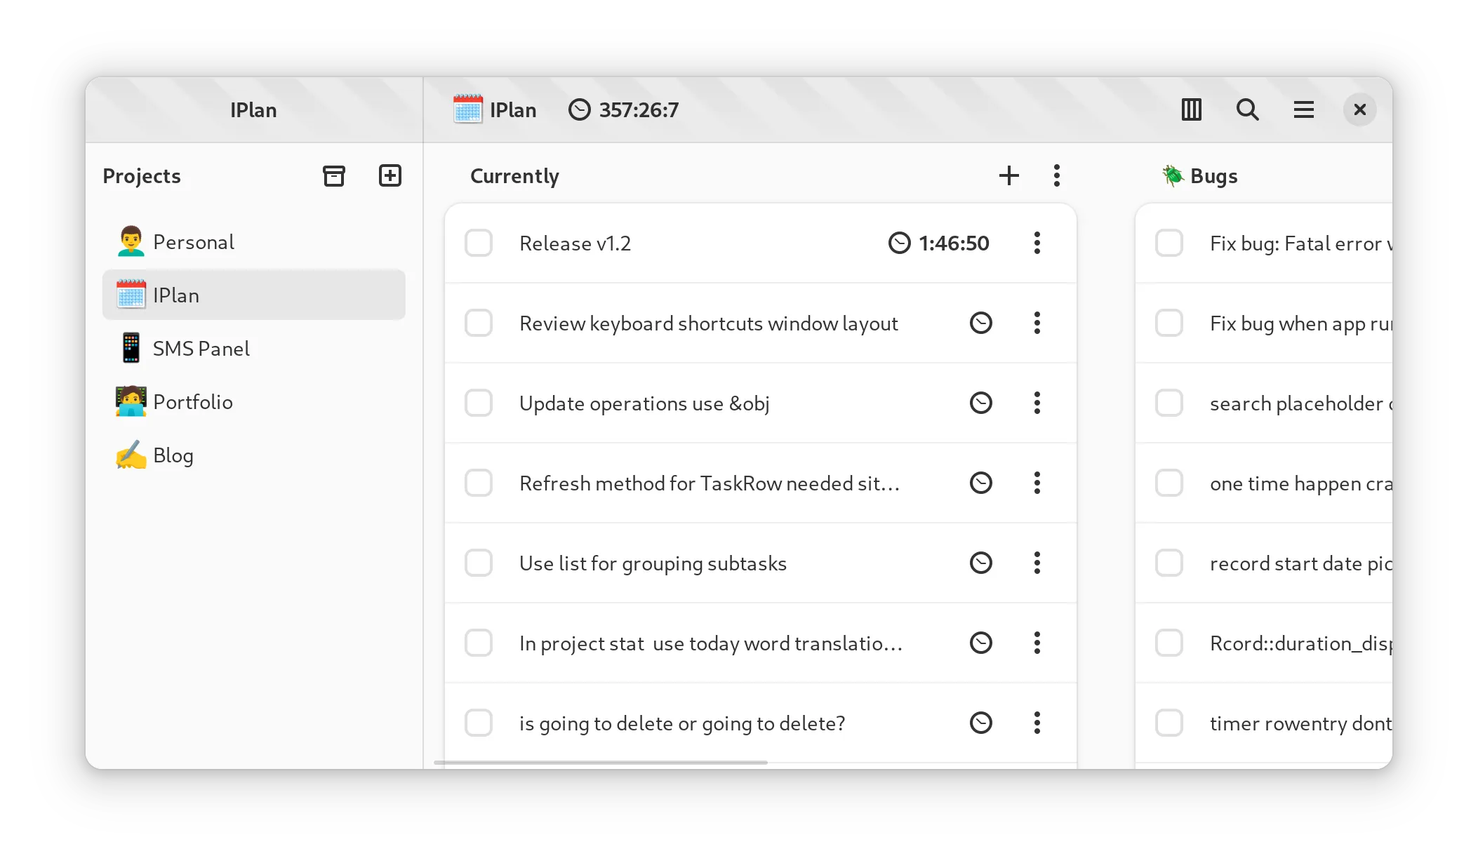
Task: Tick the Fix bug: Fatal error checkbox
Action: point(1169,243)
